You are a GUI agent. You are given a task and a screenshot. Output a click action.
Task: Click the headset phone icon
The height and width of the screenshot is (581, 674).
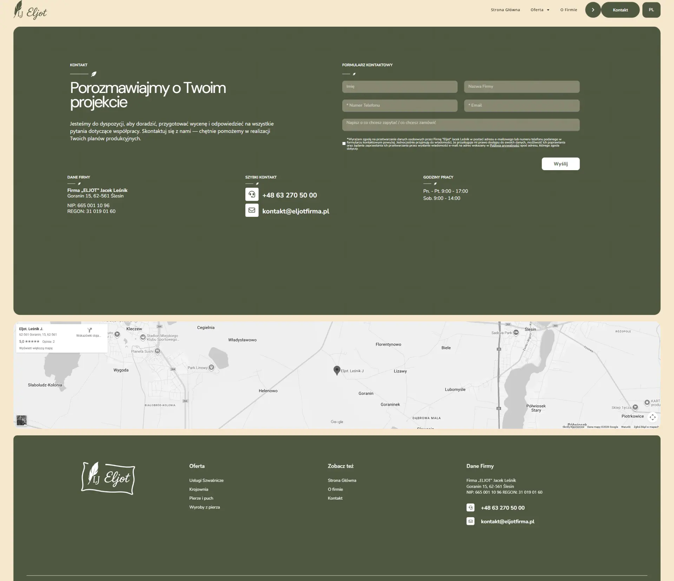252,194
